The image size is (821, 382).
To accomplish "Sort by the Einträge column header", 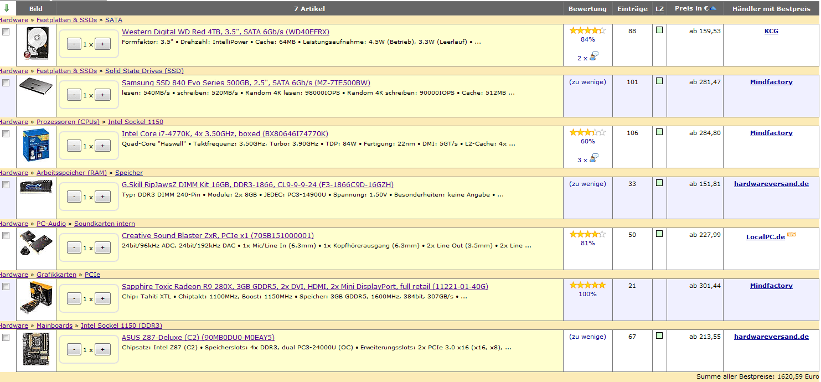I will (x=632, y=9).
